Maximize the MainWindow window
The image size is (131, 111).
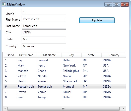tap(116, 4)
